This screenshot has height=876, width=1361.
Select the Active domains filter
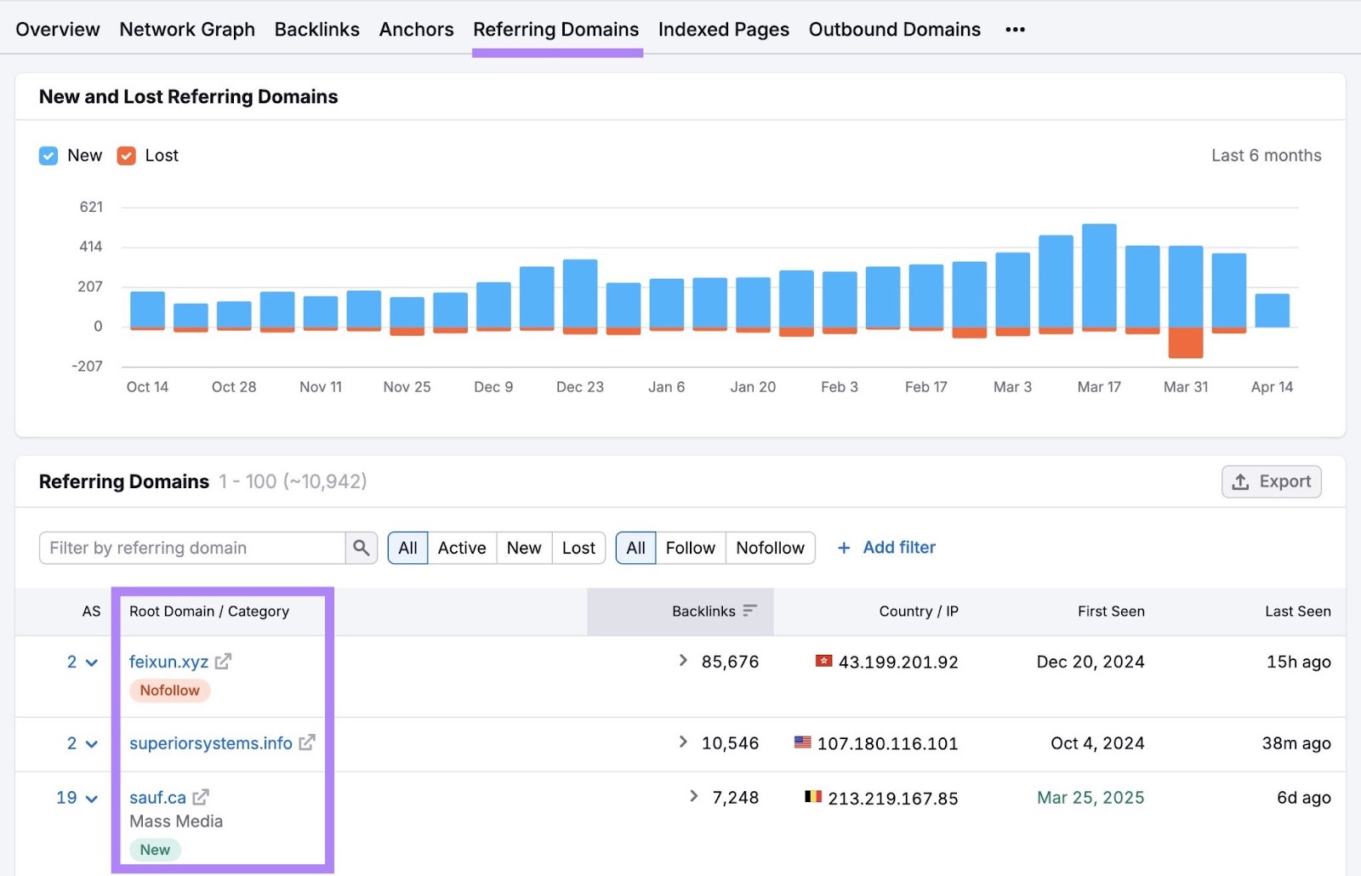tap(461, 548)
